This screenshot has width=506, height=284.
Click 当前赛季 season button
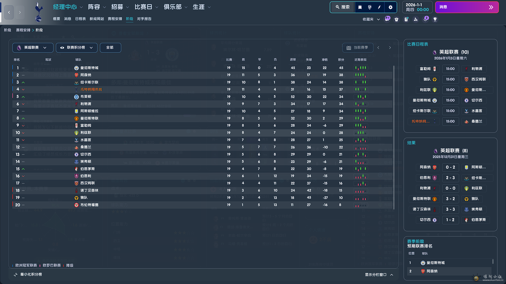(358, 48)
